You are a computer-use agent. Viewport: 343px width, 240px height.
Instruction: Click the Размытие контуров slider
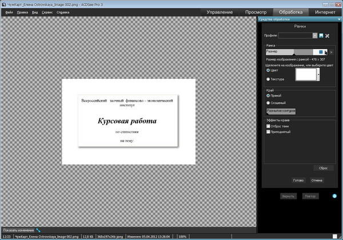(281, 111)
